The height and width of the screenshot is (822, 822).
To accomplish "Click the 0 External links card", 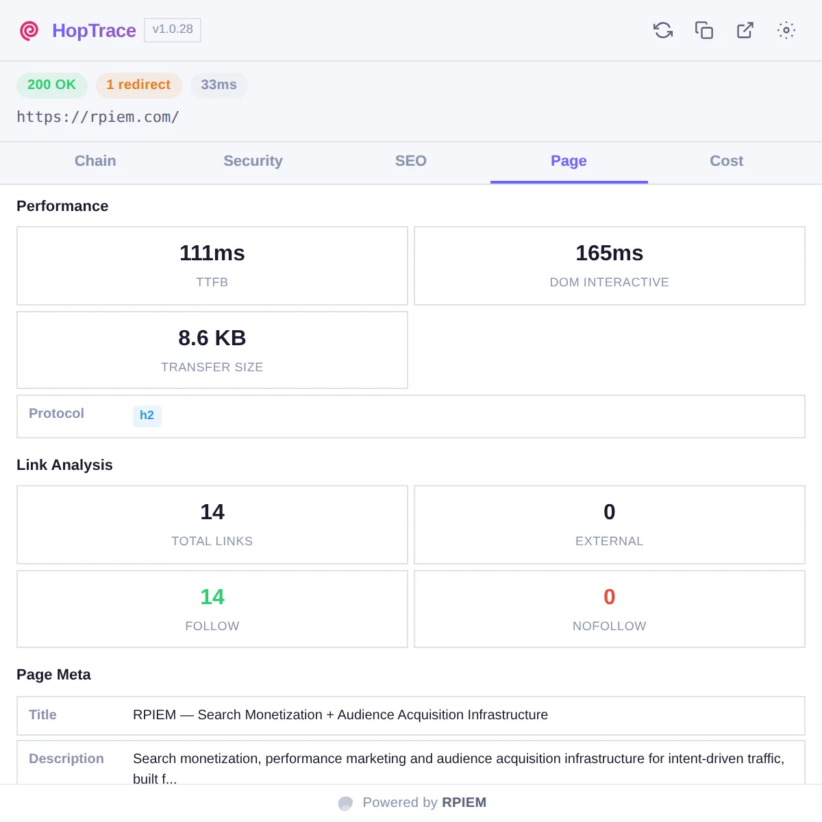I will [610, 525].
